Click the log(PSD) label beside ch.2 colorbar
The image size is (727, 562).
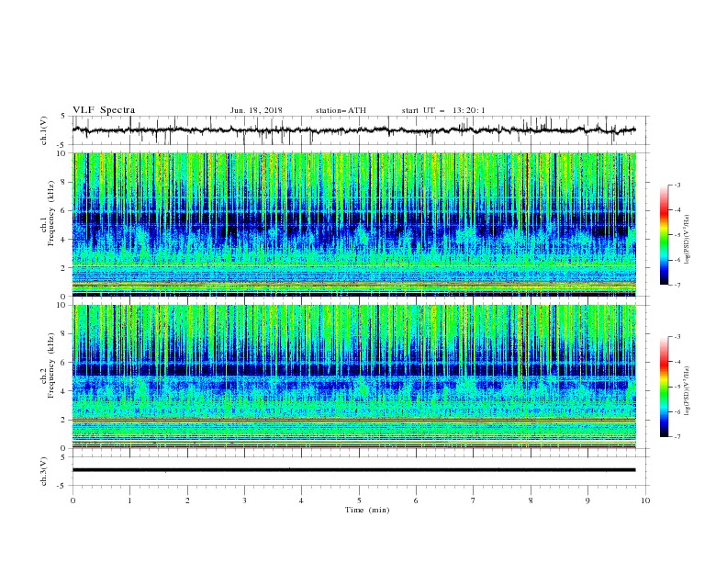click(x=688, y=391)
